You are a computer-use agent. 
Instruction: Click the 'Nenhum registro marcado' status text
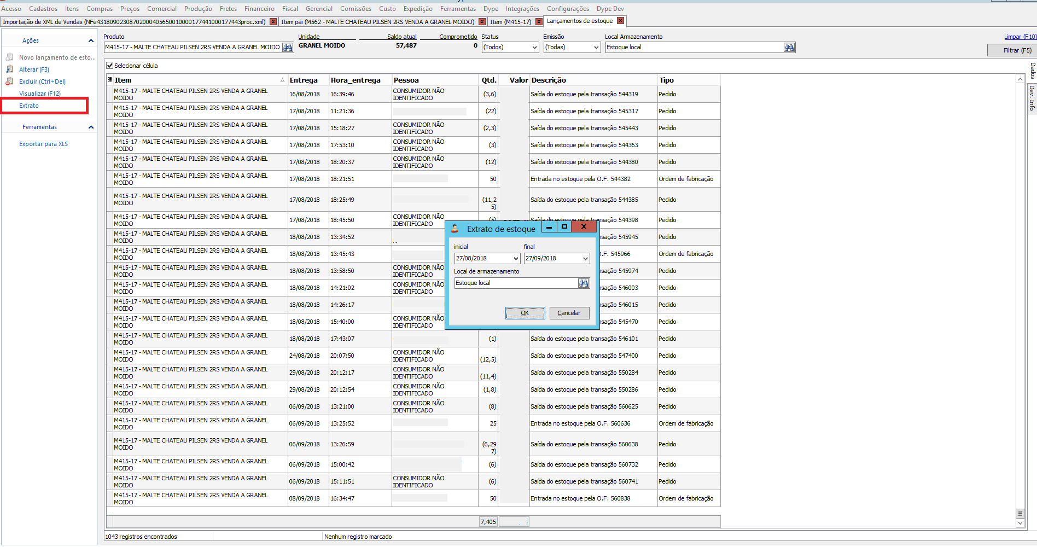click(x=358, y=537)
